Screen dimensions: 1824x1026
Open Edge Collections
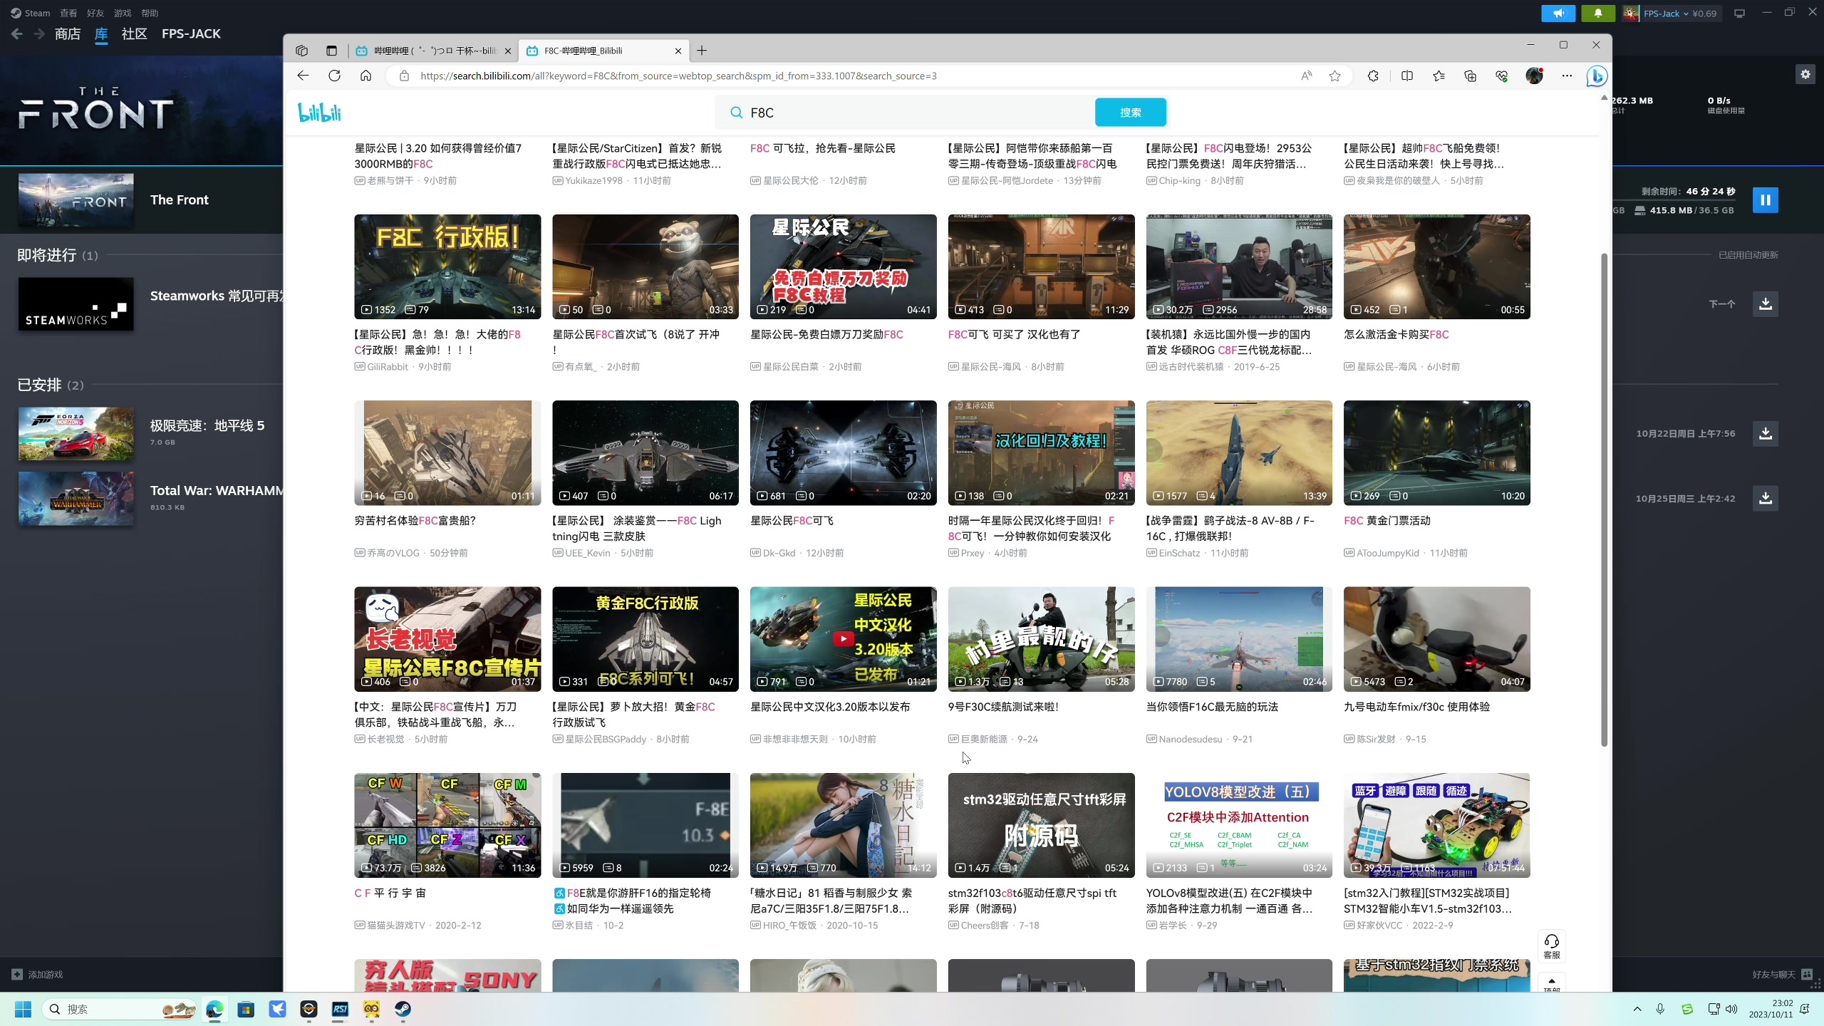1470,76
